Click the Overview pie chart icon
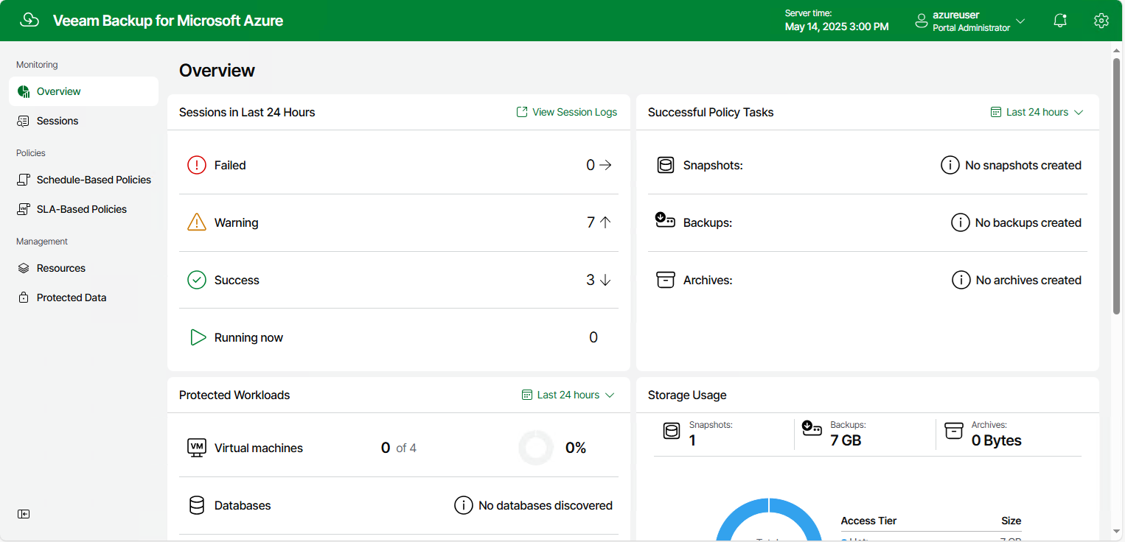 24,91
